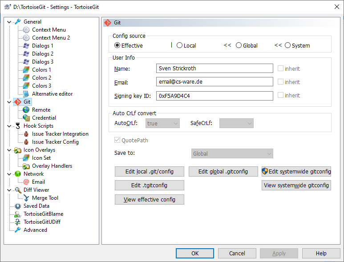The image size is (344, 262).
Task: Click the Git diamond icon in tree
Action: (18, 102)
